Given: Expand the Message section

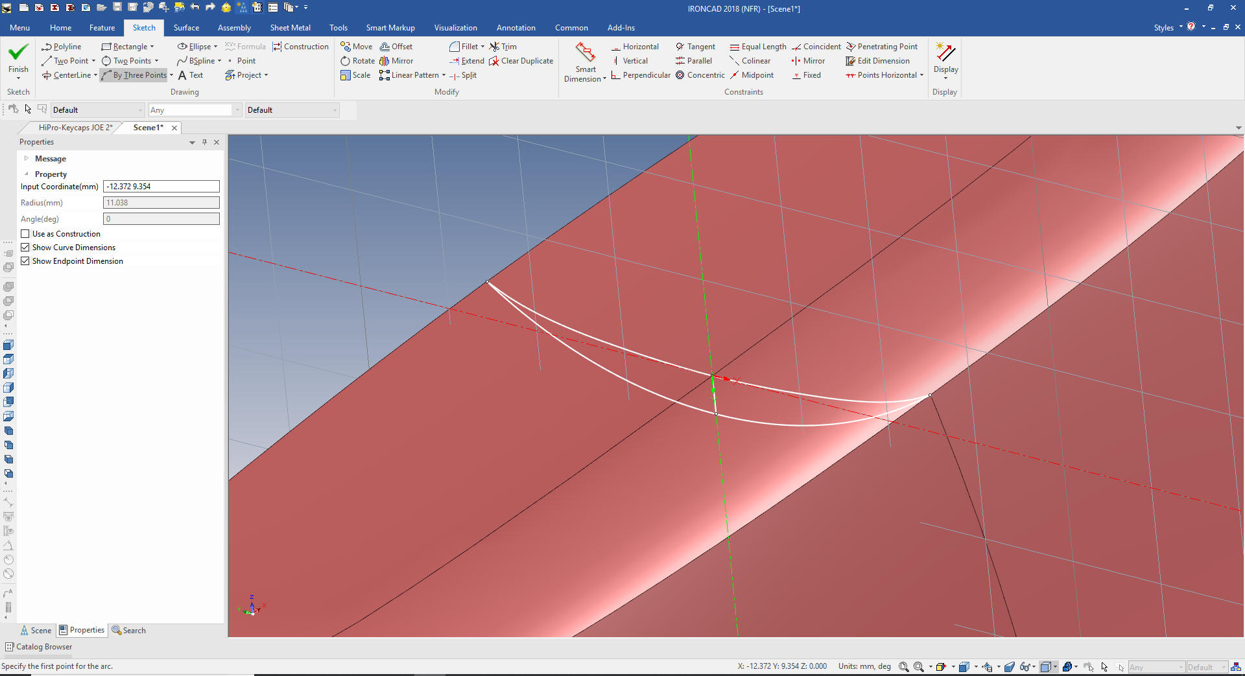Looking at the screenshot, I should [27, 159].
